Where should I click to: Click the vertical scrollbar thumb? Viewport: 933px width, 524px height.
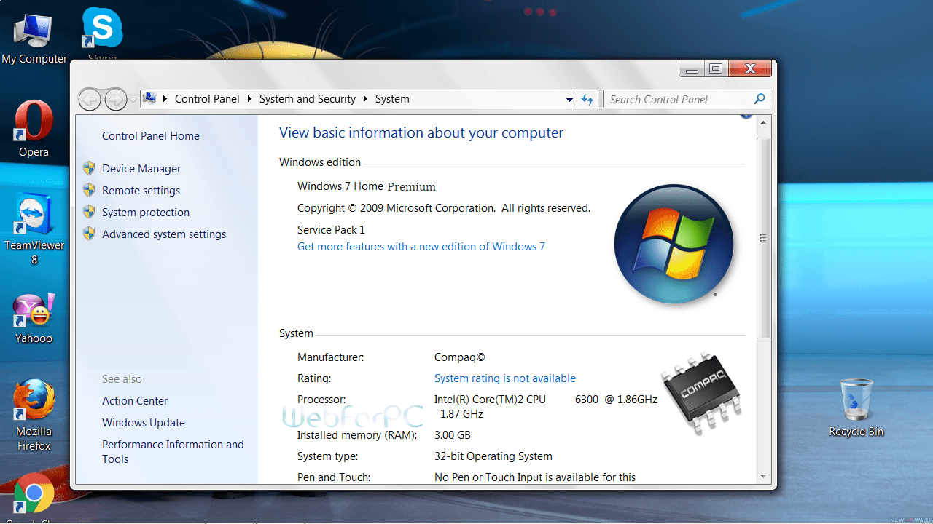(x=764, y=237)
